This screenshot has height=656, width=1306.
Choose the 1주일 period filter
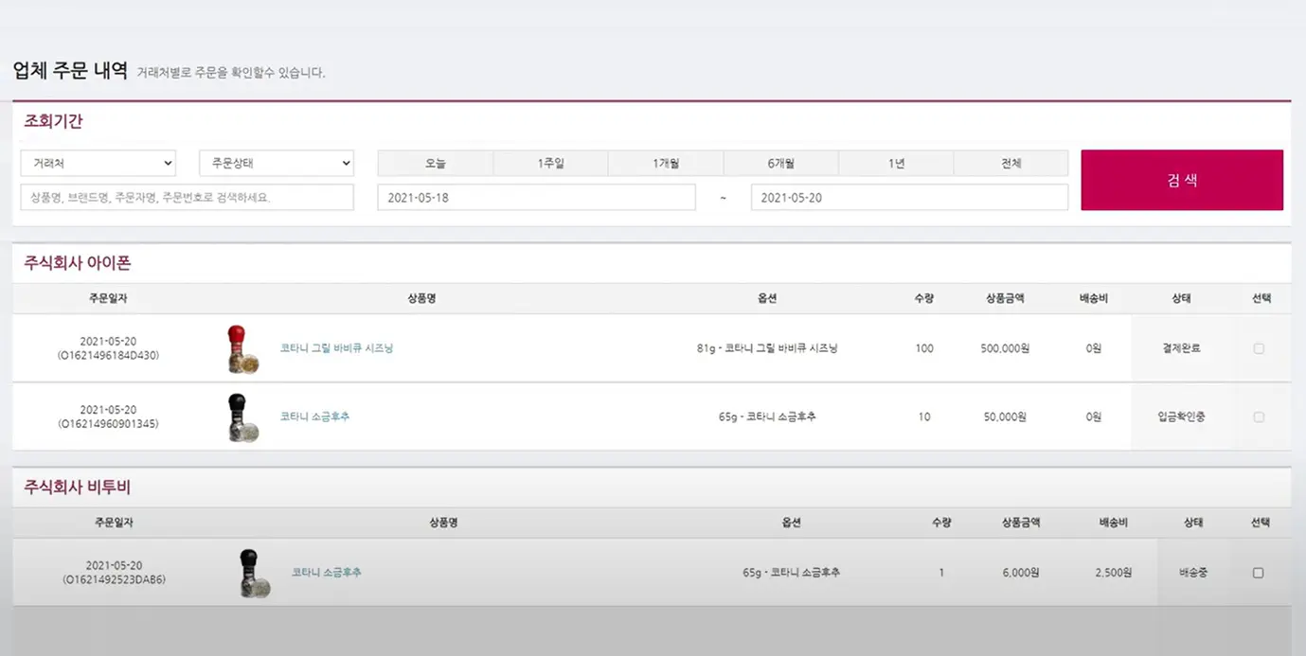click(550, 164)
